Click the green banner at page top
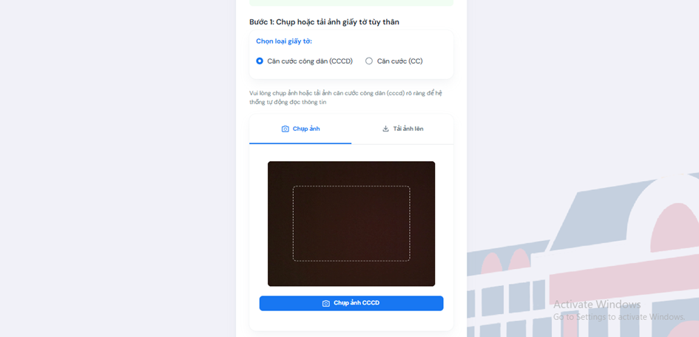699x337 pixels. (351, 3)
